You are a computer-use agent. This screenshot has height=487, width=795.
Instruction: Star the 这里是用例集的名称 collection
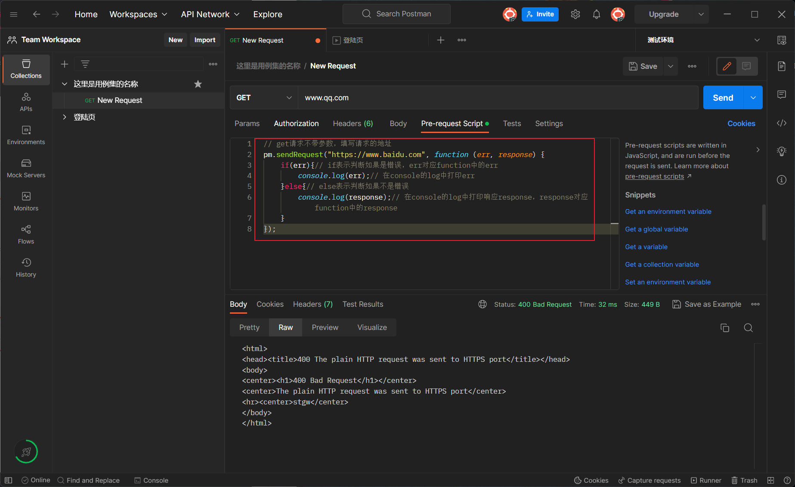point(198,84)
